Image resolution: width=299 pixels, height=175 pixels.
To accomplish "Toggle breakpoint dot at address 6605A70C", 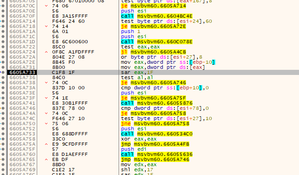I will click(3, 6).
